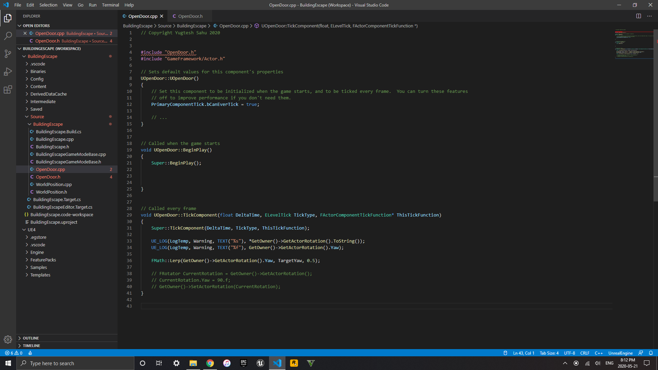Open the Run and Debug icon
Screen dimensions: 658x370
click(x=8, y=72)
